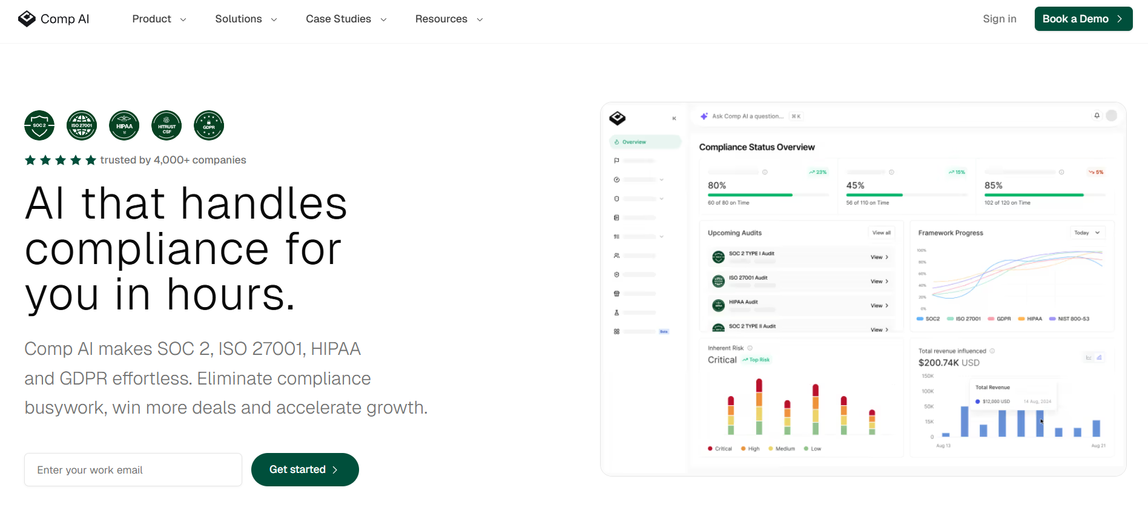Click View for HIPAA Audit
The width and height of the screenshot is (1148, 519).
[880, 306]
